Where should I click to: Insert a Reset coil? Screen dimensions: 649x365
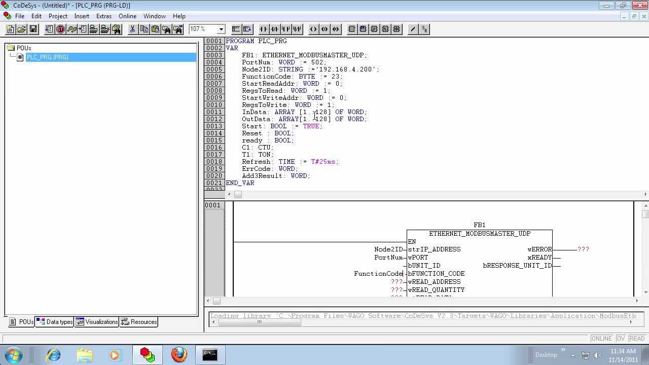coord(336,29)
